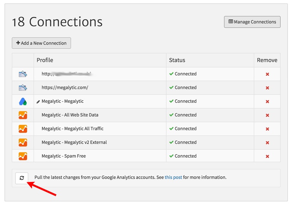Remove the megalytic.com Search Console connection
The height and width of the screenshot is (204, 292).
click(267, 88)
